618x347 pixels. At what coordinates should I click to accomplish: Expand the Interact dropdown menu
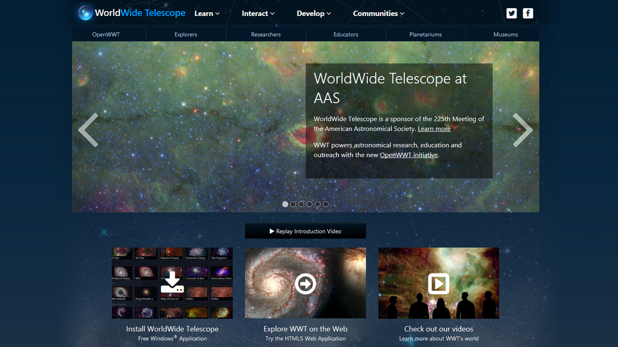[x=258, y=13]
